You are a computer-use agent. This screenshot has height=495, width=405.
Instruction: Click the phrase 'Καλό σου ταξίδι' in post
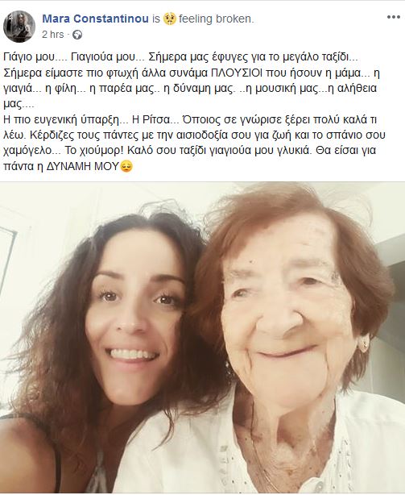[x=167, y=151]
